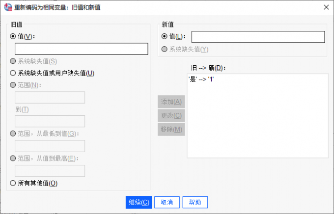
Task: Click the new value field beside 值(L)
Action: coord(258,37)
